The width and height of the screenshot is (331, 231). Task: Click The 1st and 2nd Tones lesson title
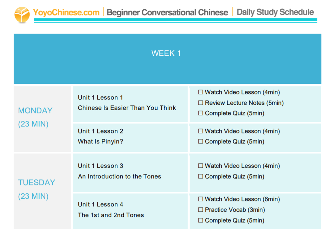click(x=111, y=215)
